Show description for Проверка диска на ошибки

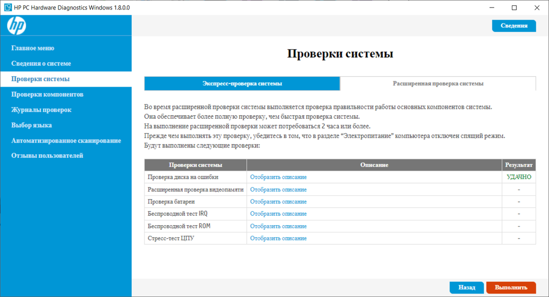[x=278, y=177]
